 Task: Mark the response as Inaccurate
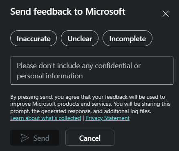[34, 38]
